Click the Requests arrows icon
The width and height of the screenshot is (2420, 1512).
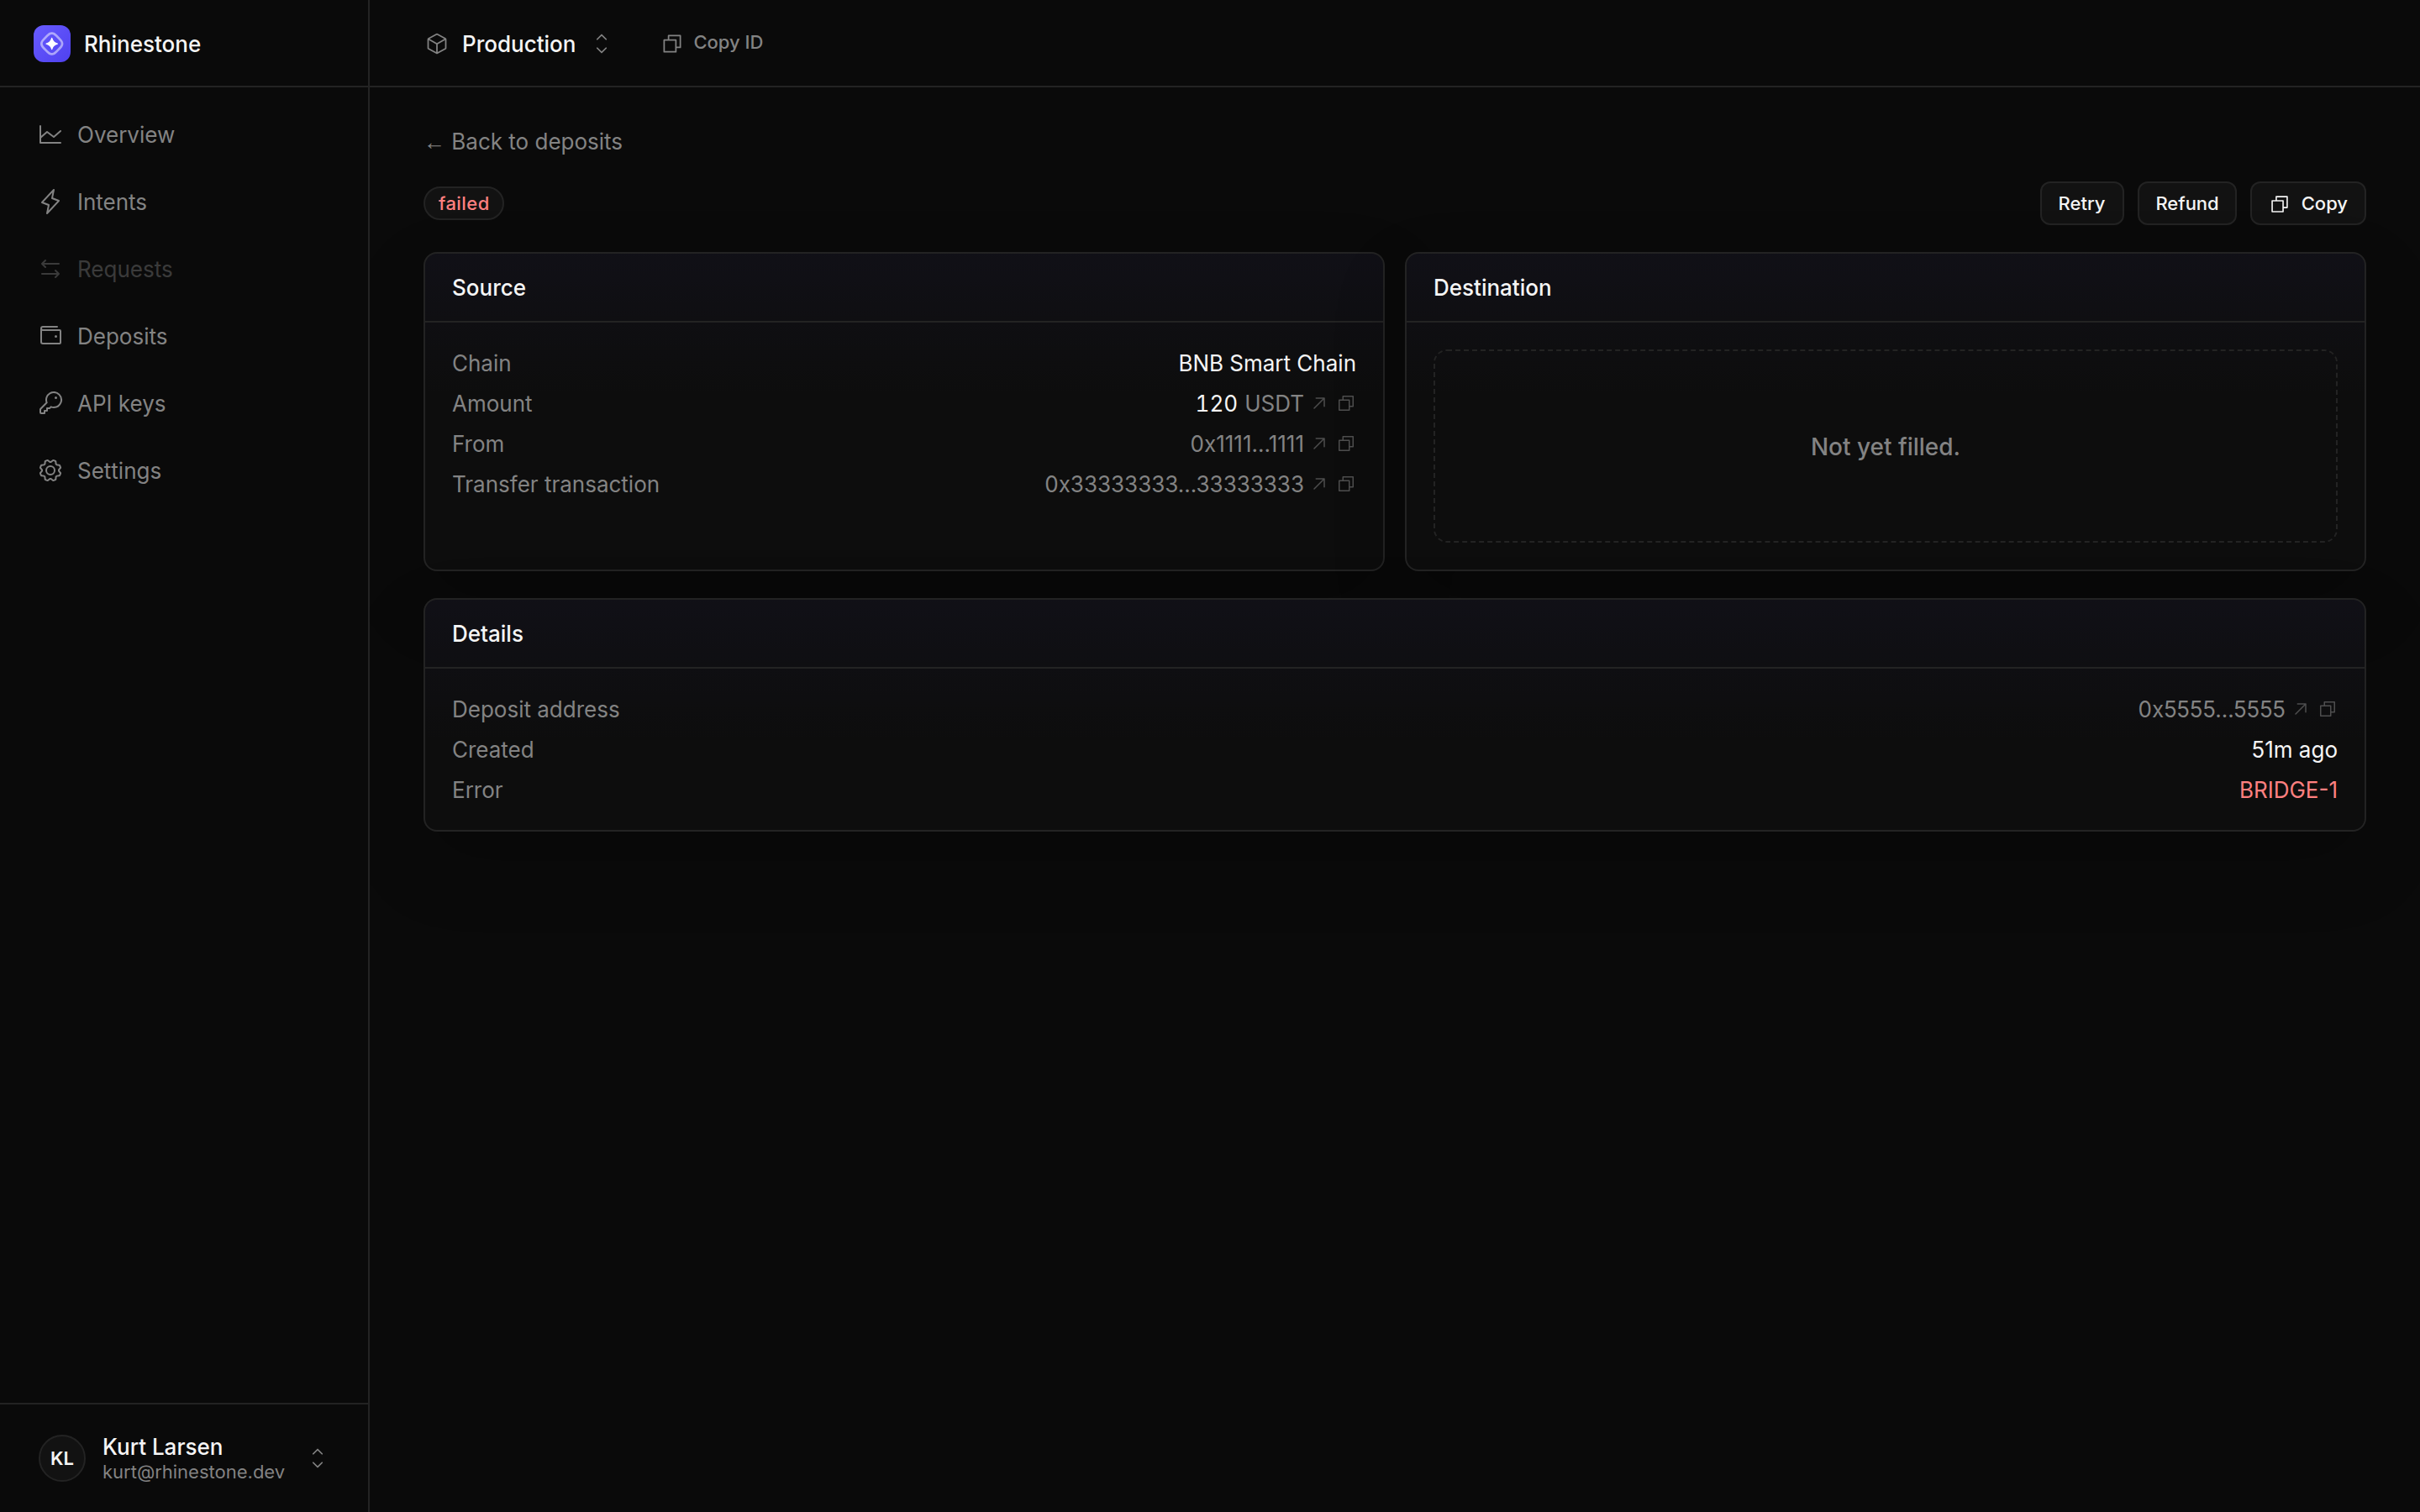click(x=50, y=269)
